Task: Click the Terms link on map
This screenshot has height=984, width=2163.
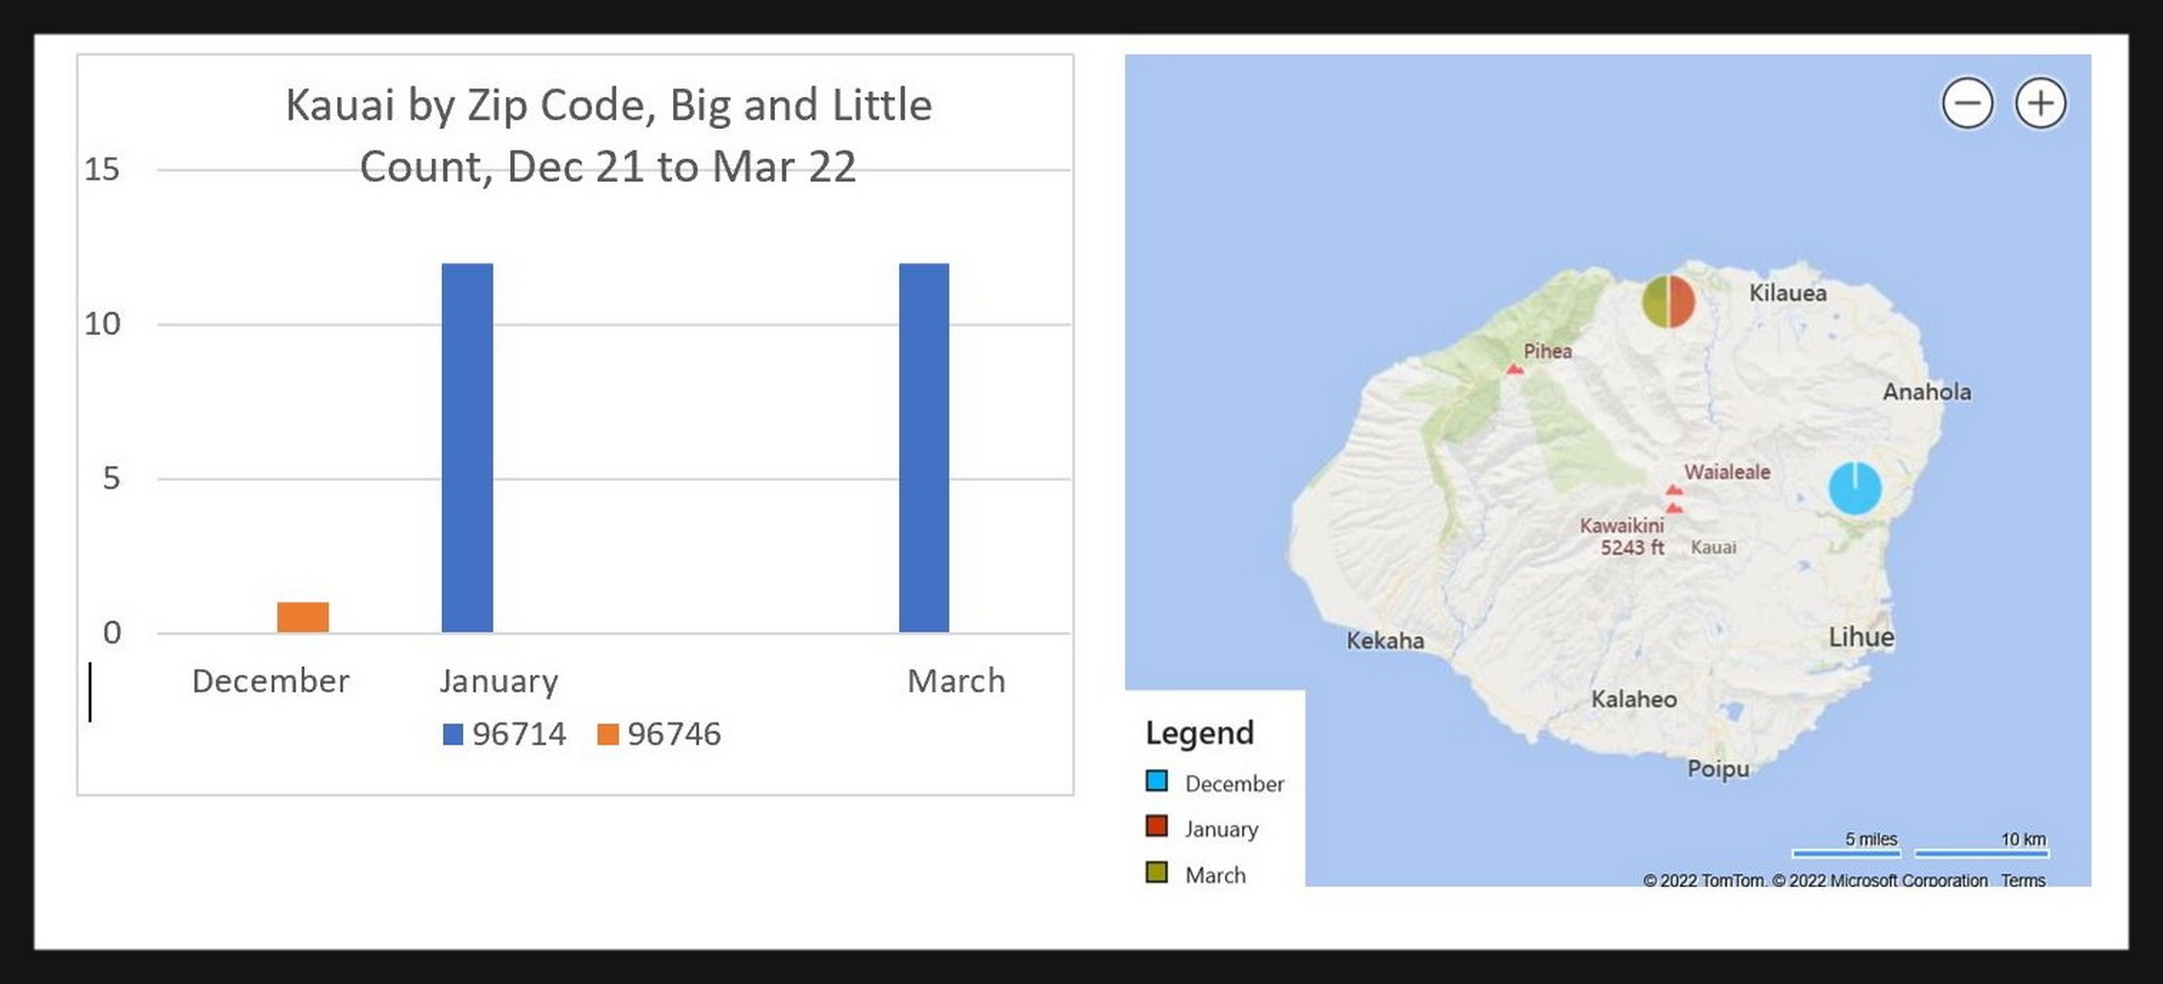Action: (2022, 880)
